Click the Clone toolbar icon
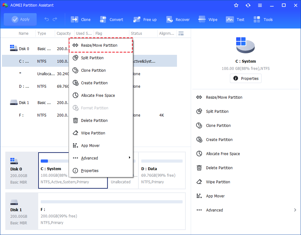 81,19
